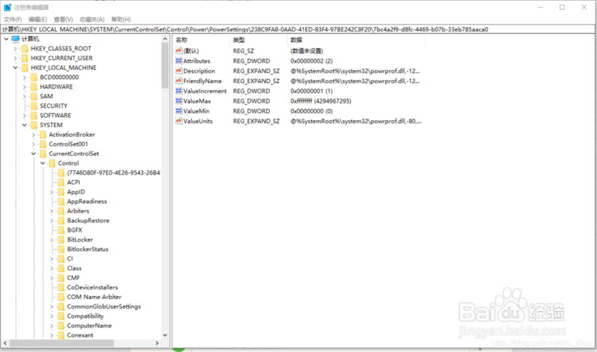Open the 收藏夹(A) menu

point(92,19)
